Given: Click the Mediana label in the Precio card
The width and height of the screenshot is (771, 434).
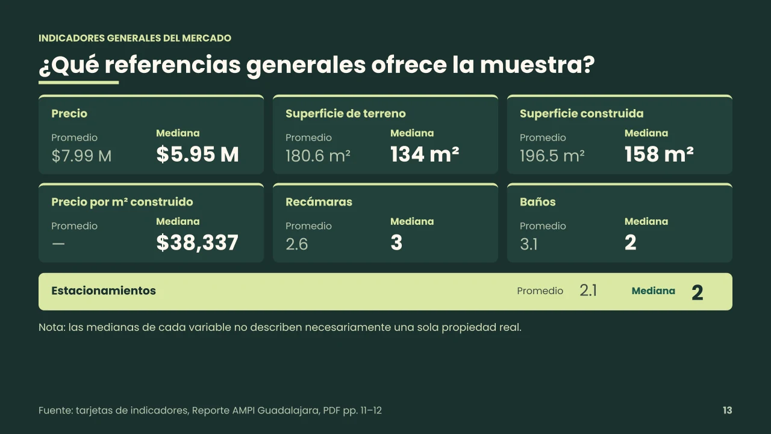Looking at the screenshot, I should tap(178, 133).
